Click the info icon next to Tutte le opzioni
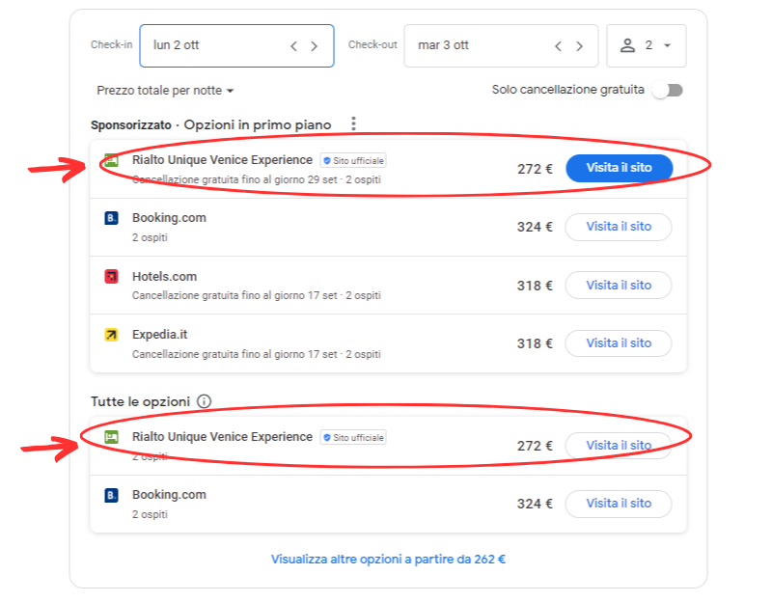 point(204,401)
